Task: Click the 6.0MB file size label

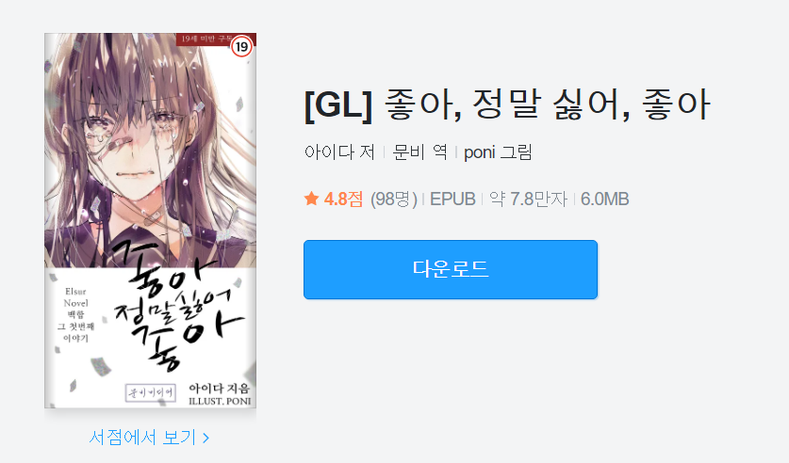Action: [x=605, y=199]
